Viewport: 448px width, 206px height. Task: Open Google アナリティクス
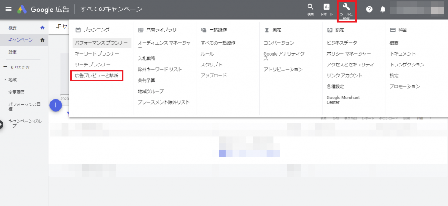(284, 56)
